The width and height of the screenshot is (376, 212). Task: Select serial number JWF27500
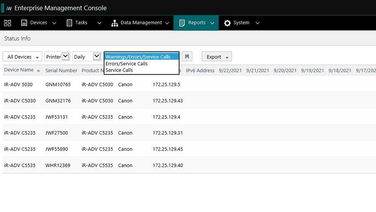tap(56, 133)
